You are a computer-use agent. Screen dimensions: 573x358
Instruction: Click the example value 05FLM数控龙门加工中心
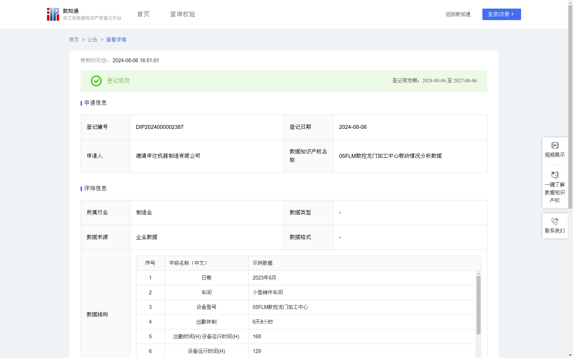pos(280,307)
